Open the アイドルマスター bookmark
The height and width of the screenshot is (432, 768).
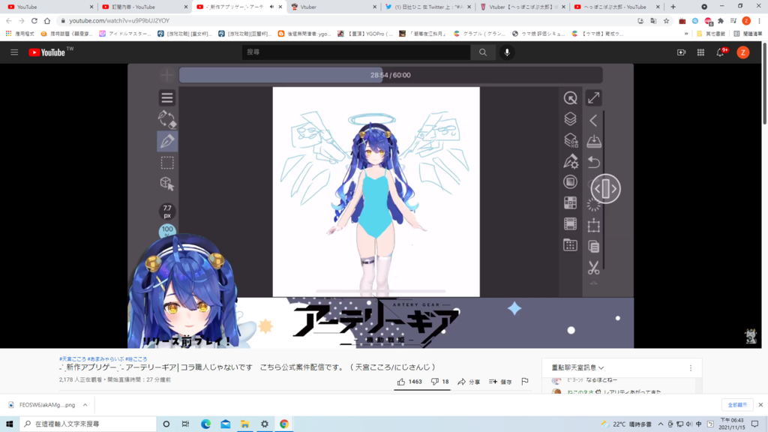(125, 34)
